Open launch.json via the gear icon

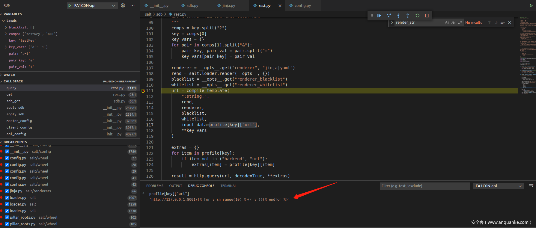click(x=123, y=5)
